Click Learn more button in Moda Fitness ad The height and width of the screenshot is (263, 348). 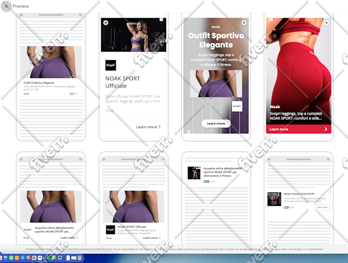pyautogui.click(x=322, y=207)
